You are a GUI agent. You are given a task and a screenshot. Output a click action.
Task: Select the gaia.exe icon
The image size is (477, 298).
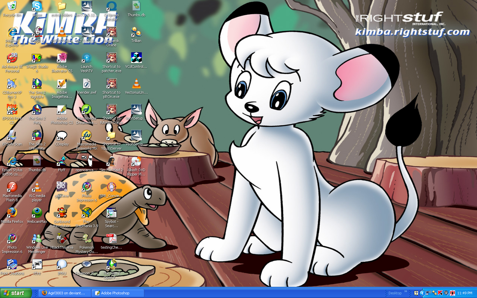tap(62, 190)
